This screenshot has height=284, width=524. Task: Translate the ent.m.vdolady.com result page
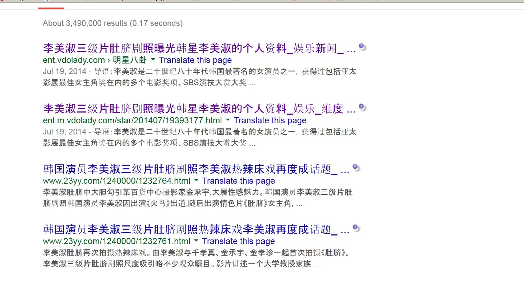click(270, 120)
